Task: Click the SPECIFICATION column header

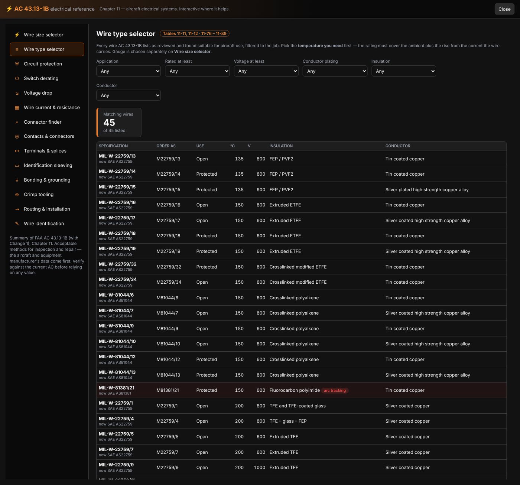Action: point(113,146)
